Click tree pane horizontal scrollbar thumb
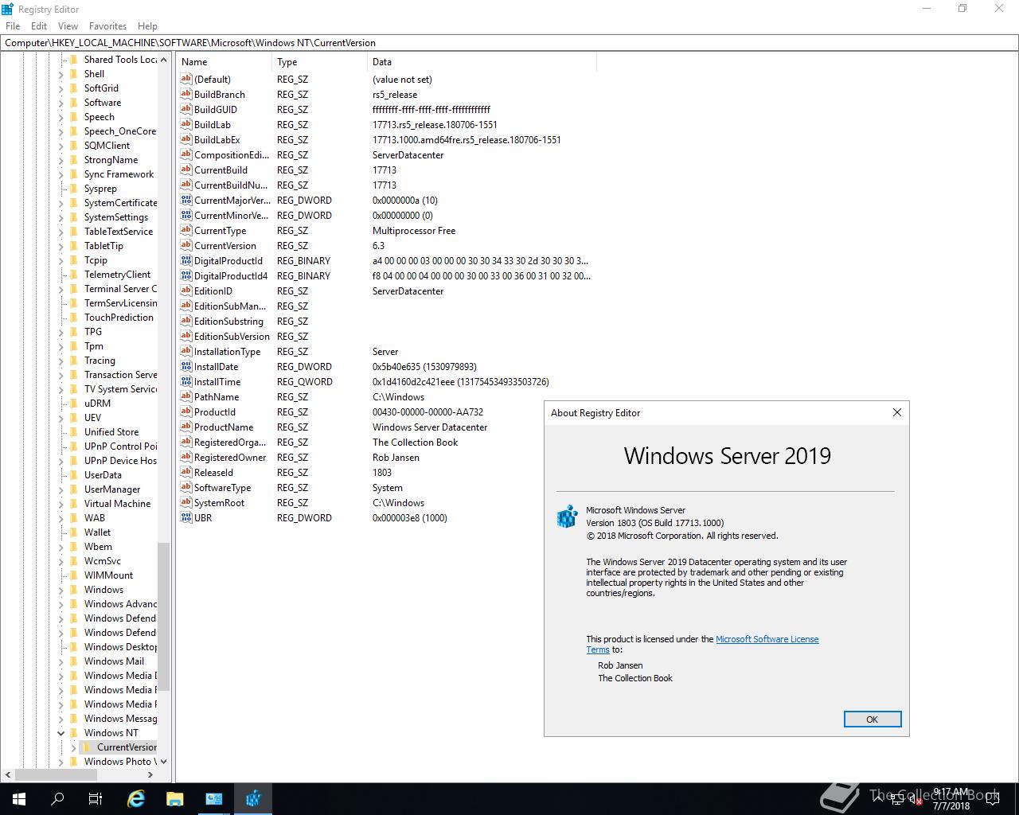This screenshot has height=815, width=1019. pos(57,774)
